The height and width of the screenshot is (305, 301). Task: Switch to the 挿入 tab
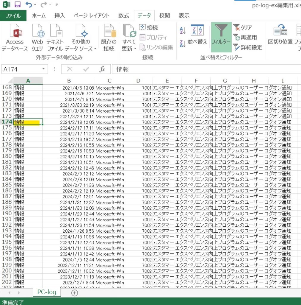pos(59,15)
